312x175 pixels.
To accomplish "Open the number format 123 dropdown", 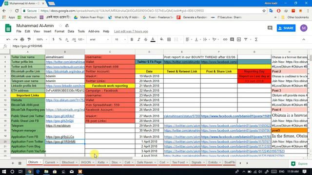I will [81, 39].
